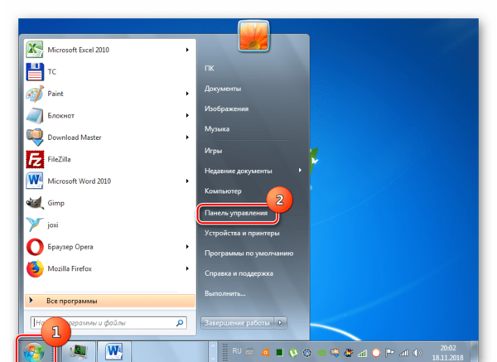
Task: Expand the Браузер Opera jump list arrow
Action: (x=187, y=247)
